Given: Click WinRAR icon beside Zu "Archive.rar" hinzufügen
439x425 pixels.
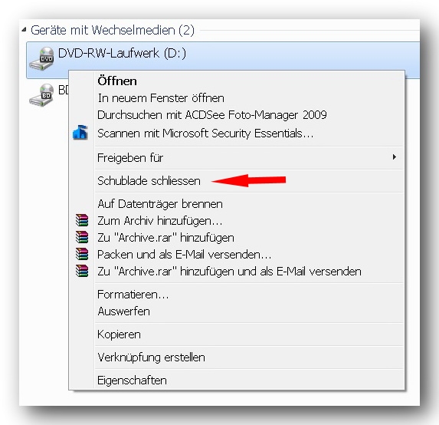Looking at the screenshot, I should click(x=82, y=237).
